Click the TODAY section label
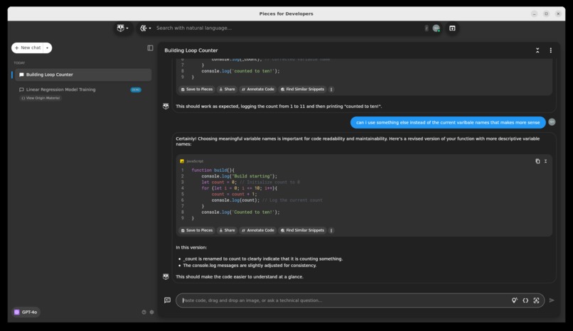This screenshot has width=573, height=331. click(x=19, y=63)
